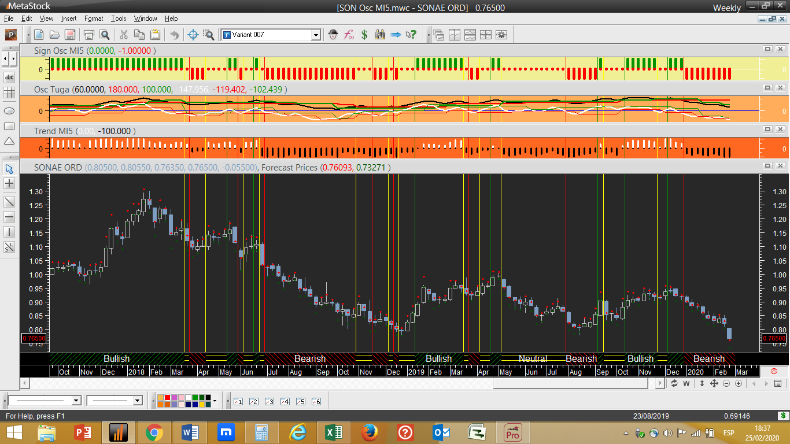
Task: Expand the first line style dropdown
Action: click(x=76, y=401)
